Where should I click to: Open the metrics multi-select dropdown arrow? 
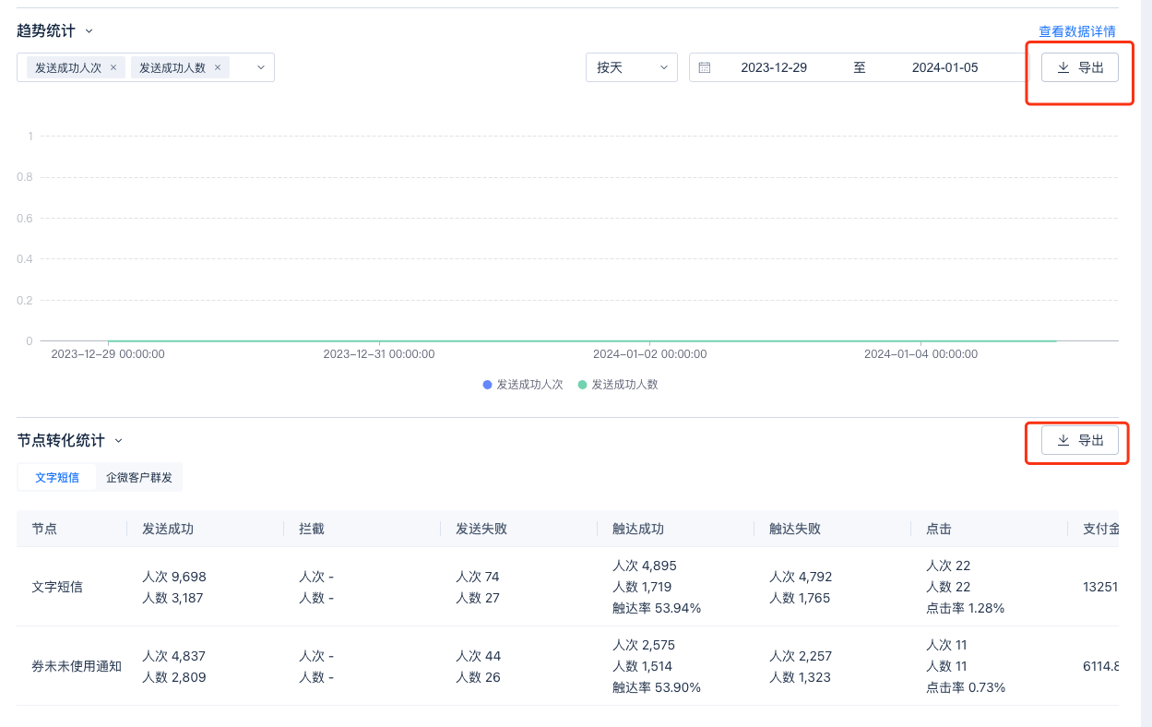tap(261, 67)
